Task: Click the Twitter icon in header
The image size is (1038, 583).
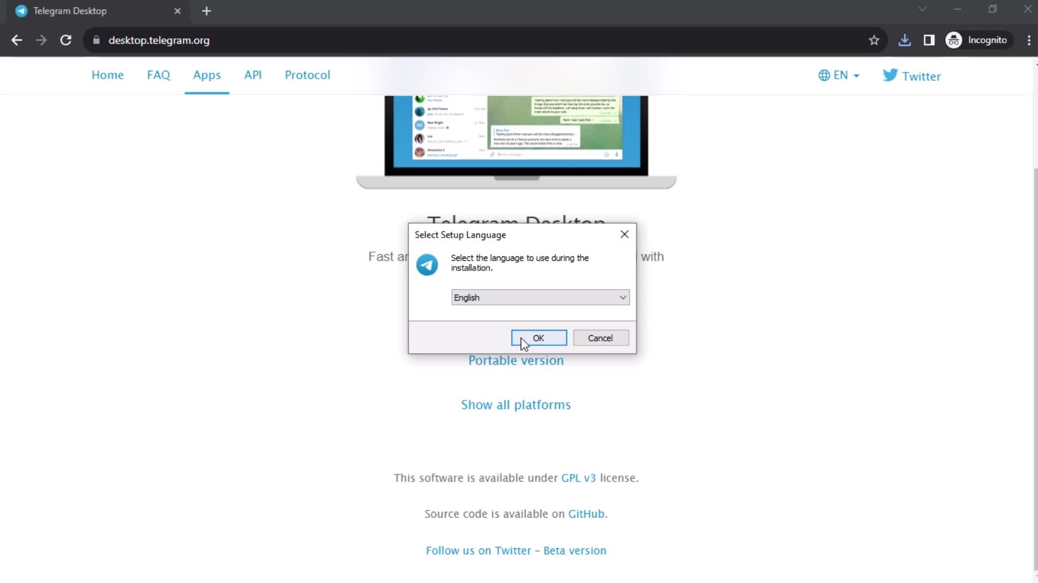Action: click(x=891, y=76)
